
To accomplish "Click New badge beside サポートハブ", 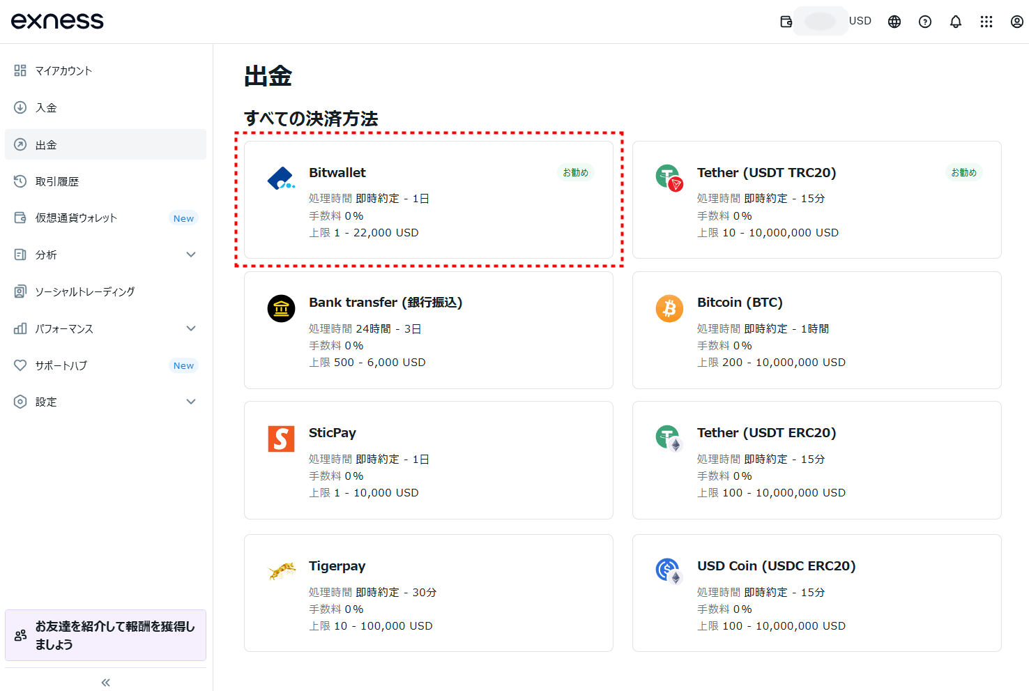I will click(x=184, y=365).
